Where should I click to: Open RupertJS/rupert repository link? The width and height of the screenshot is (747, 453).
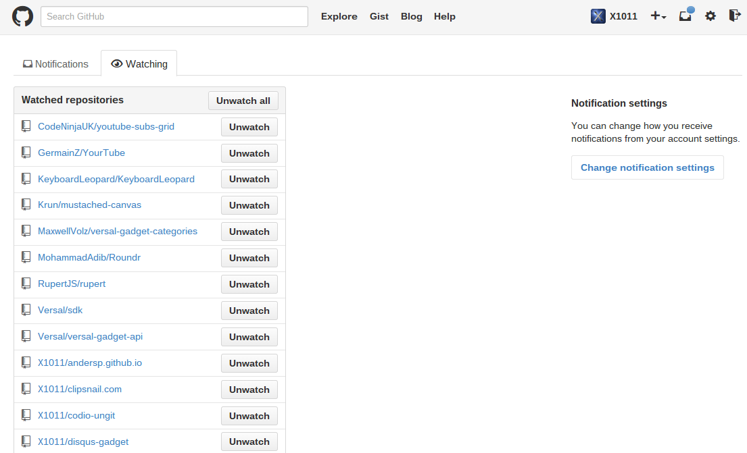pyautogui.click(x=72, y=284)
